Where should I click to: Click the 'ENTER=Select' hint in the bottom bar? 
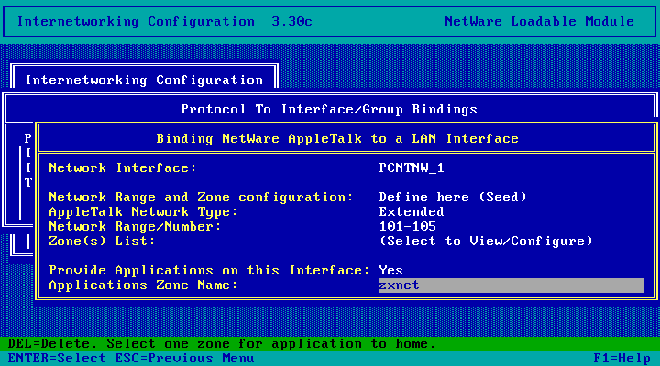coord(57,359)
